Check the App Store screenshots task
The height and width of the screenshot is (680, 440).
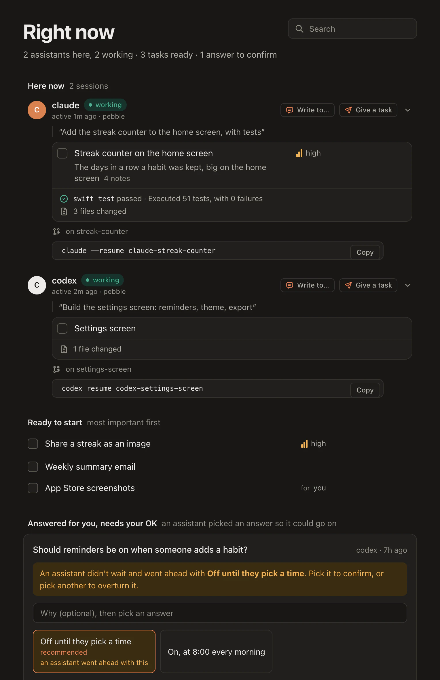pos(33,488)
